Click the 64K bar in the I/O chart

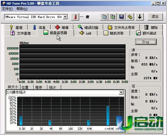coord(89,123)
